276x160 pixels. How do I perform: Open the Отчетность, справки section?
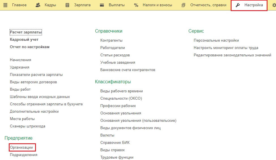[x=208, y=5]
